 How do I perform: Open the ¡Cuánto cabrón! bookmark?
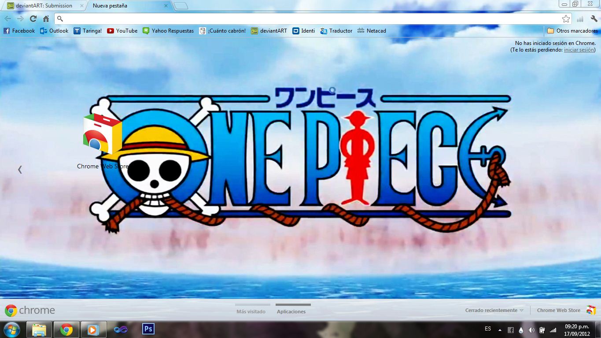(222, 31)
